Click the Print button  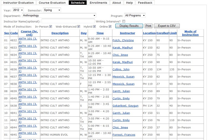(149, 26)
